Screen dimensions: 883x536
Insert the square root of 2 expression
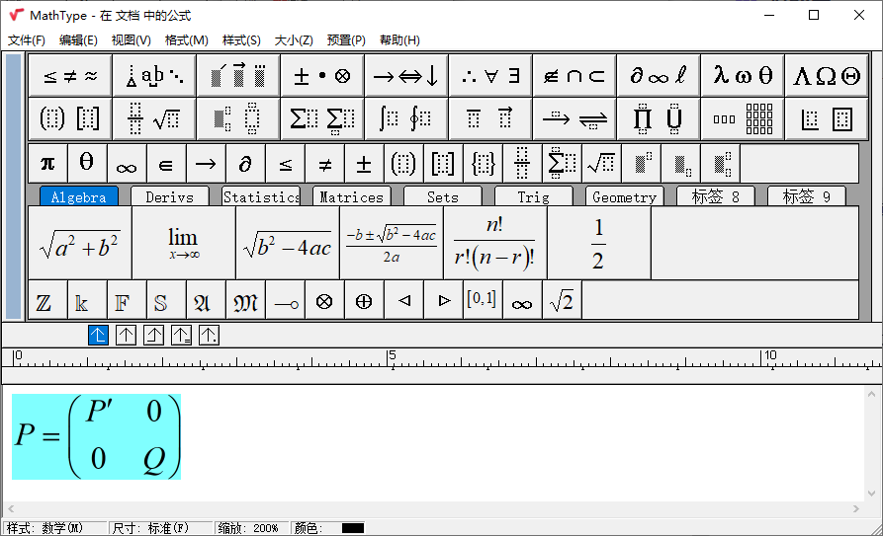pos(562,300)
